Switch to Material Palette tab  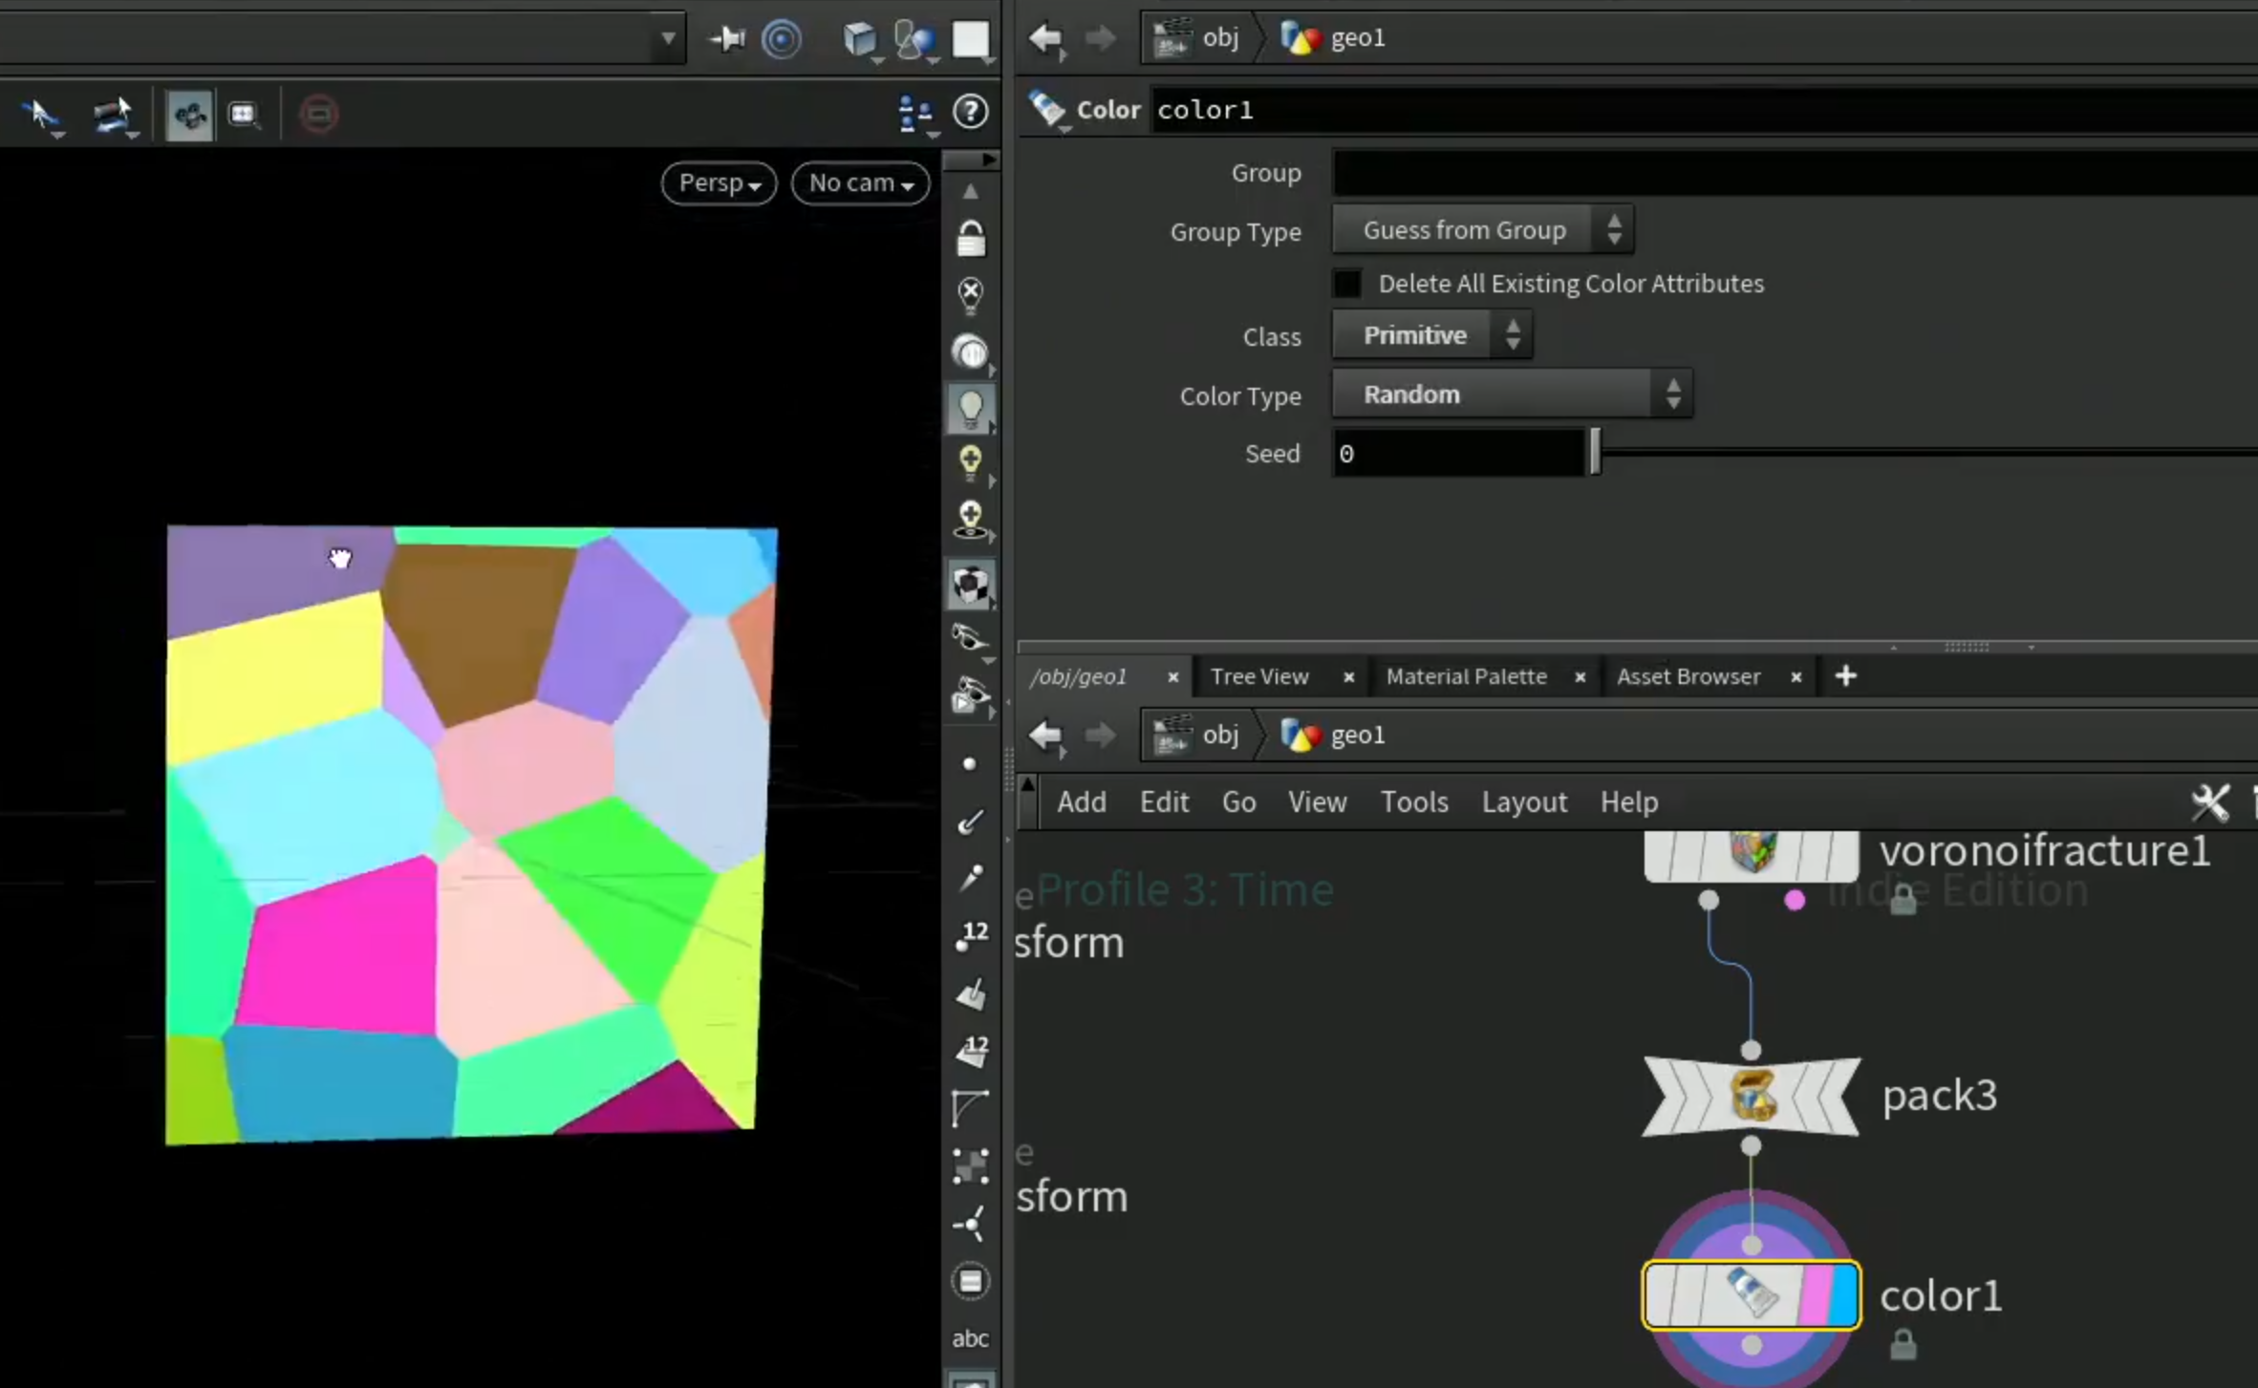tap(1466, 676)
